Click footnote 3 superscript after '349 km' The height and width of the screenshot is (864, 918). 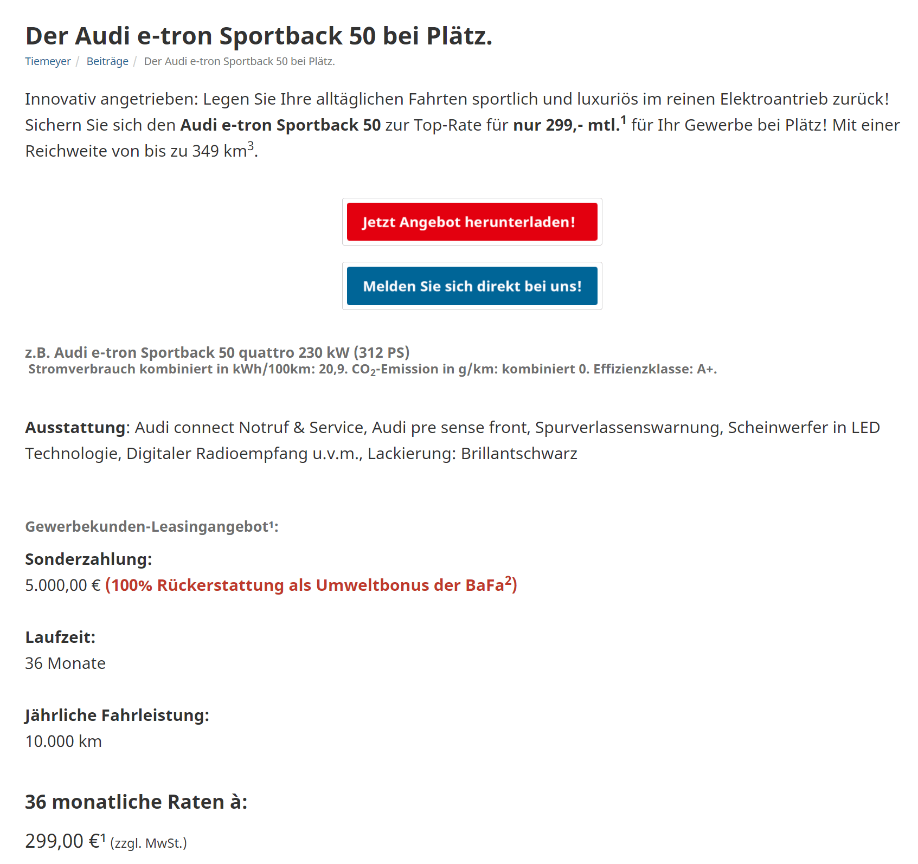pyautogui.click(x=251, y=146)
